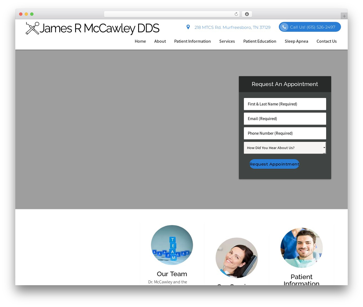This screenshot has height=307, width=363.
Task: Click the 'Dr. McCawley and the' text
Action: tap(168, 282)
